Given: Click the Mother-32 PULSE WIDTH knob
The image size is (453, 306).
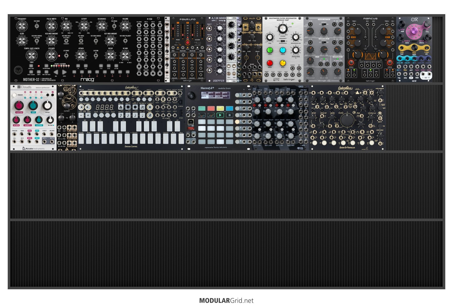Looking at the screenshot, I should tap(51, 26).
